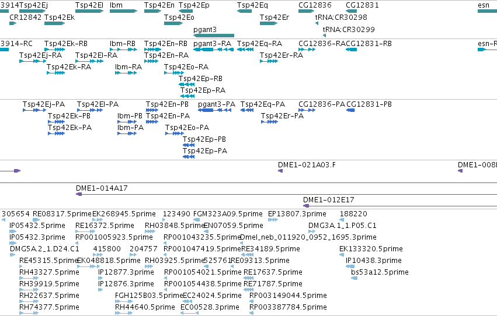
Task: Select tRNA:CR30298 feature
Action: pos(317,23)
